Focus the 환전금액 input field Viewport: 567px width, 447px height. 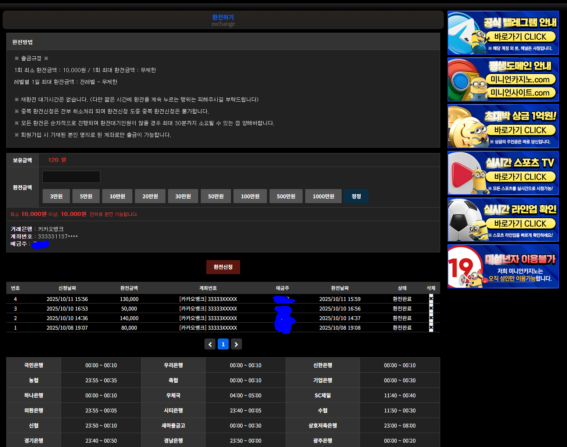(71, 177)
